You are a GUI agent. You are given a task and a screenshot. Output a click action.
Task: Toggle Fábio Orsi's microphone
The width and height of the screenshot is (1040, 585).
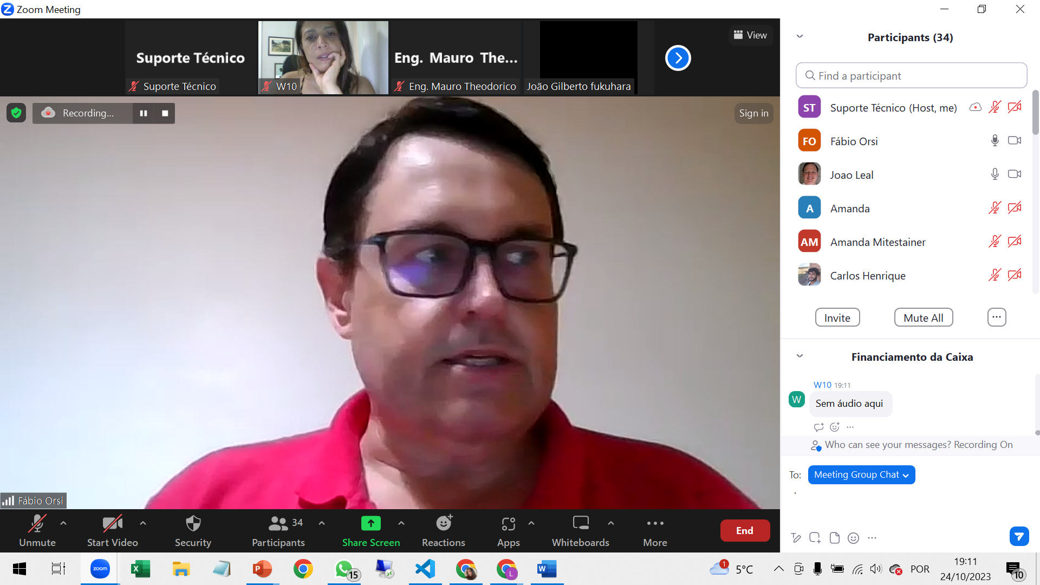coord(995,141)
